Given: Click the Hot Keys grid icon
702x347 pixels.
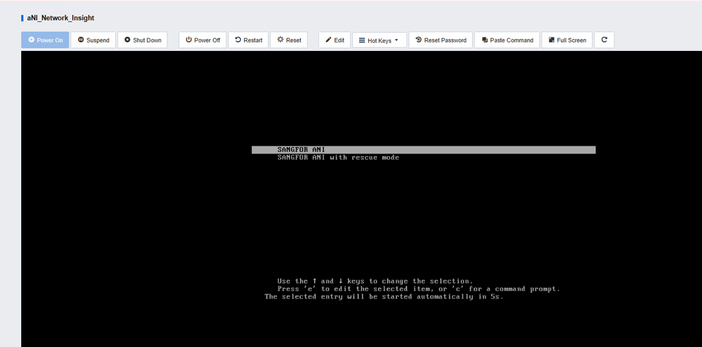Looking at the screenshot, I should pos(362,40).
